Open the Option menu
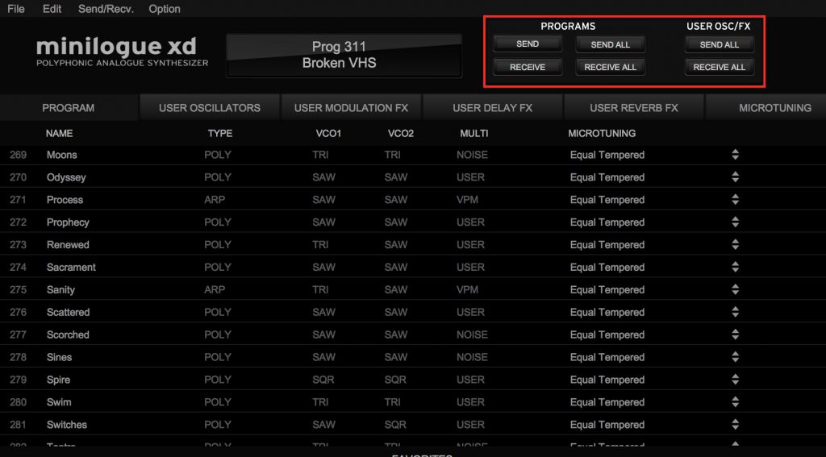Image resolution: width=826 pixels, height=457 pixels. [x=165, y=9]
